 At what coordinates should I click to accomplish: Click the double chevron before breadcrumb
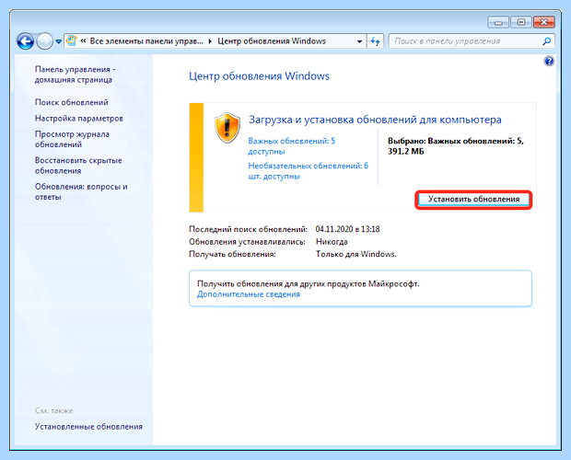(x=83, y=40)
